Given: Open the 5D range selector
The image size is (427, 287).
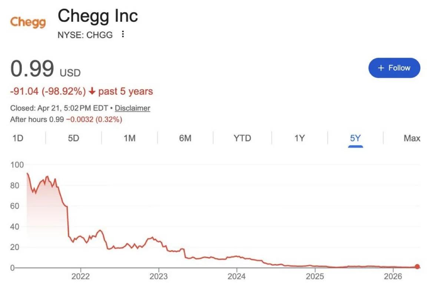Looking at the screenshot, I should pos(73,138).
